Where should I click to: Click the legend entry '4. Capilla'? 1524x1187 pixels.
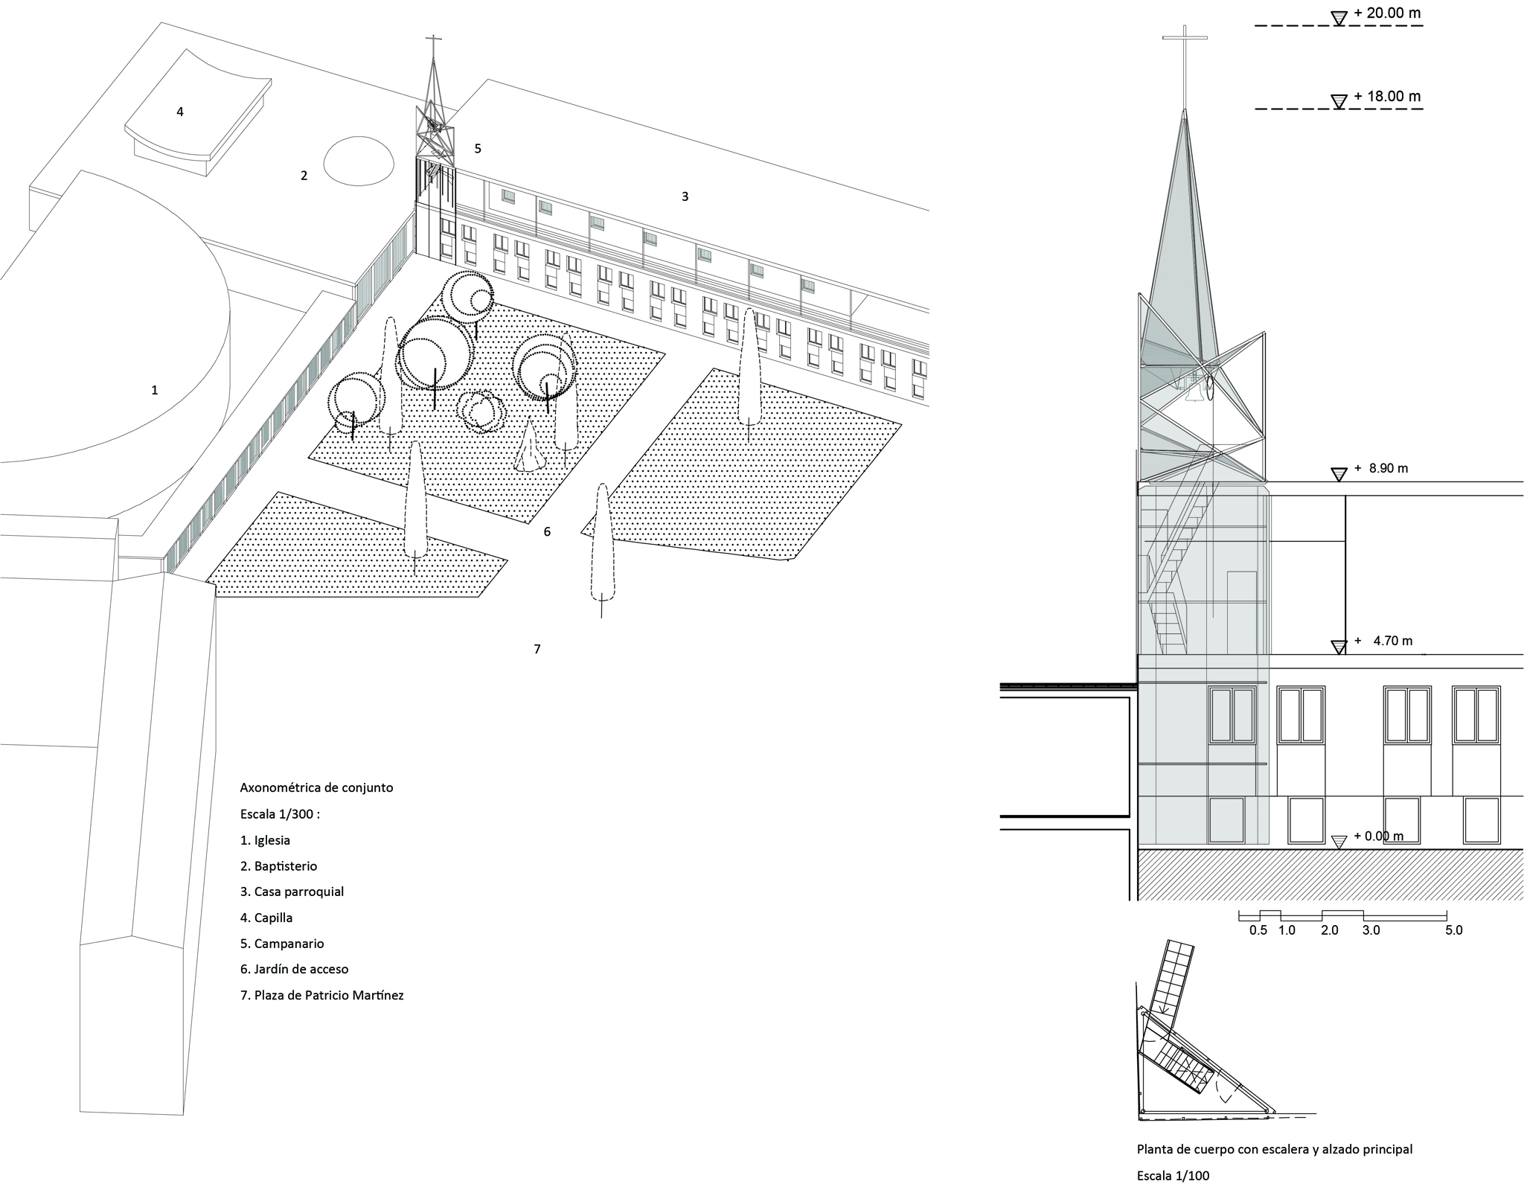coord(266,918)
